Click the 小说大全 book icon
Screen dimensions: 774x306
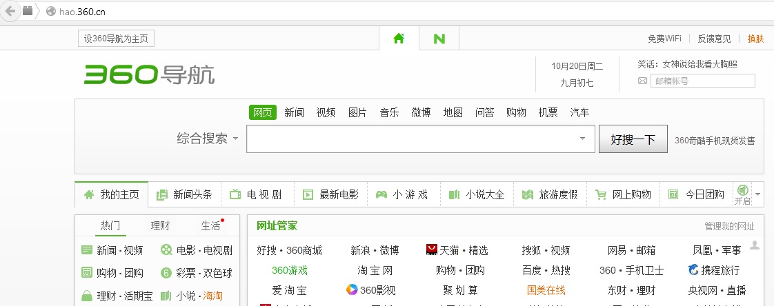point(454,194)
